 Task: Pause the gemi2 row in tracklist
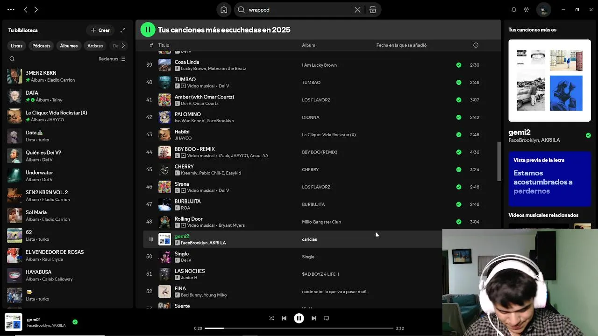coord(151,239)
